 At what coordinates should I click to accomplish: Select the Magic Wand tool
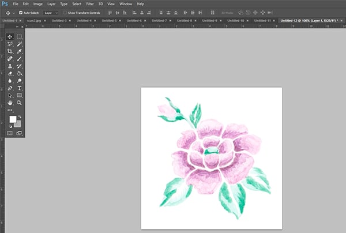(19, 44)
